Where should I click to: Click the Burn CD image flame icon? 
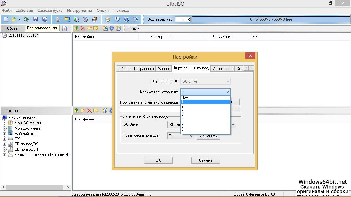tap(95, 19)
